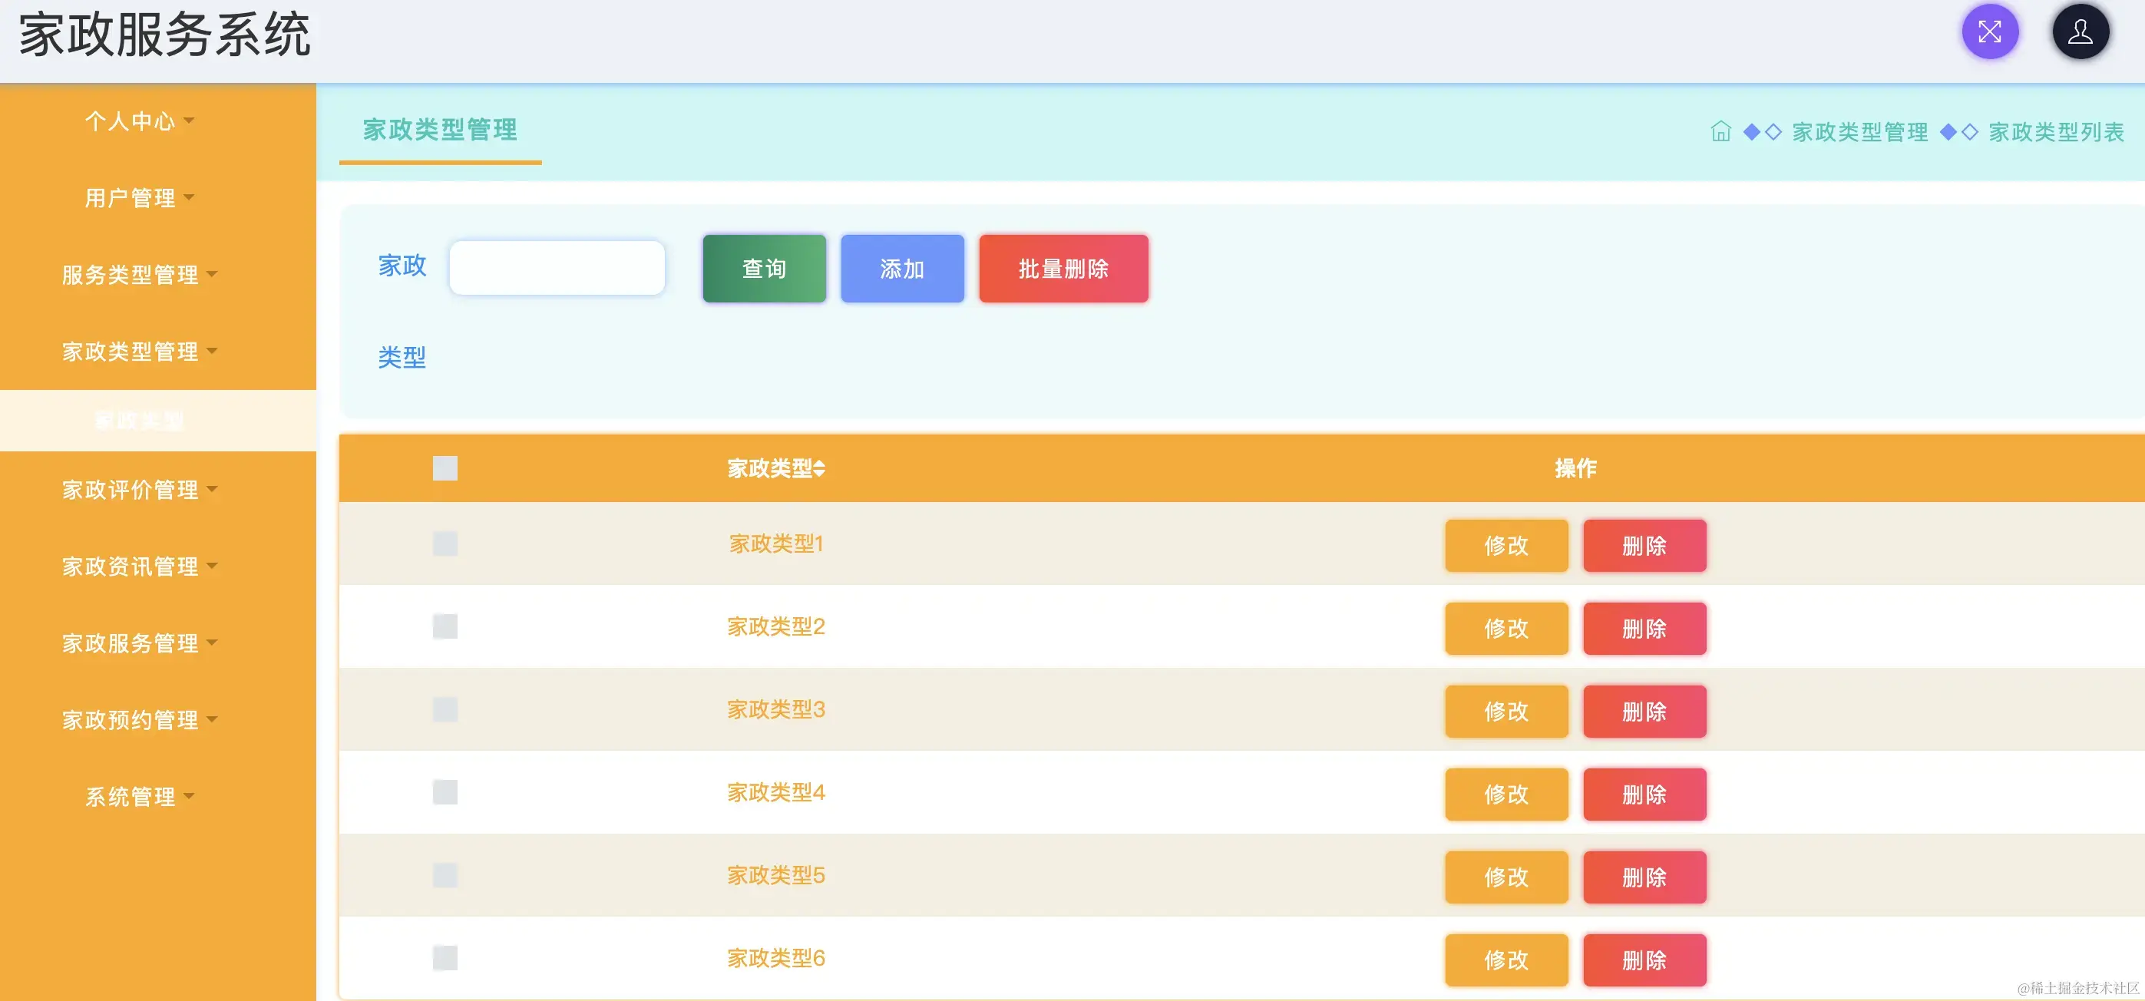Screen dimensions: 2145x1001
Task: Click the red 批量删除 button
Action: point(1063,269)
